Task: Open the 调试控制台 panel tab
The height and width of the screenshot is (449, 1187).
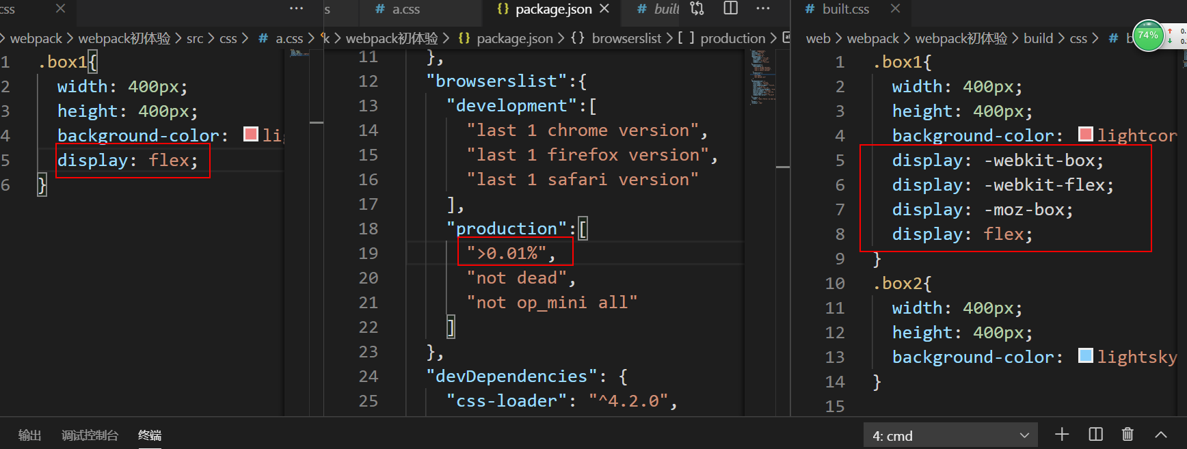Action: tap(90, 435)
